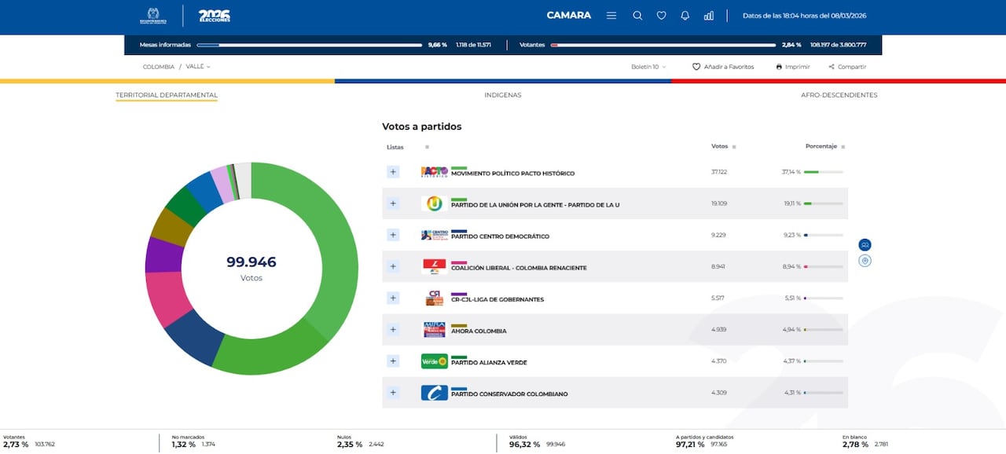Open the bar chart statistics icon

tap(709, 16)
